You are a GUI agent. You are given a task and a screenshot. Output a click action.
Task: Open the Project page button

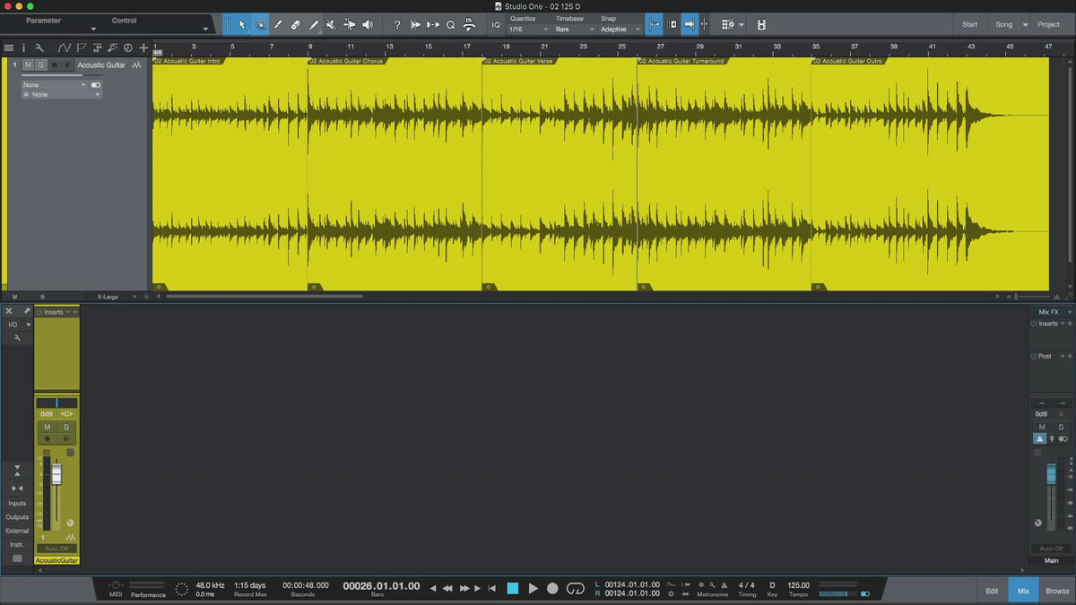(1048, 25)
